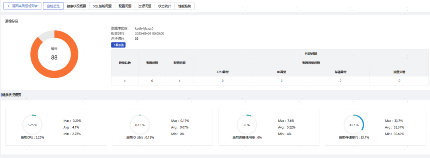Click score 88 in donut center

tap(54, 58)
